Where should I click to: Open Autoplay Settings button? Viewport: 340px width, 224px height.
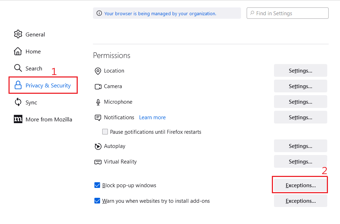click(300, 146)
